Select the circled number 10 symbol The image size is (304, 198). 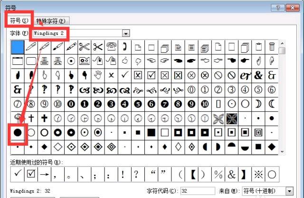click(x=58, y=103)
